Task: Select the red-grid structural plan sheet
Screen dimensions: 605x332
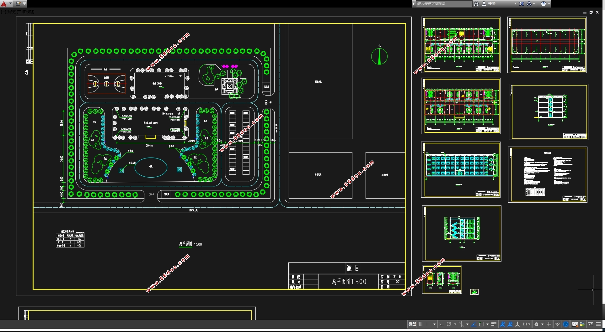Action: pos(547,45)
